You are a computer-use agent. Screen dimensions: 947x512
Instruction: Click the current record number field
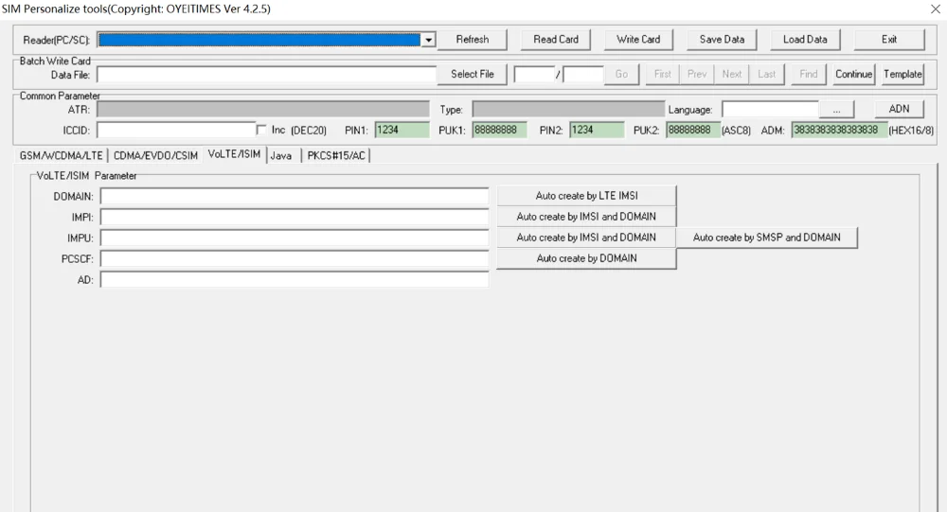click(534, 74)
